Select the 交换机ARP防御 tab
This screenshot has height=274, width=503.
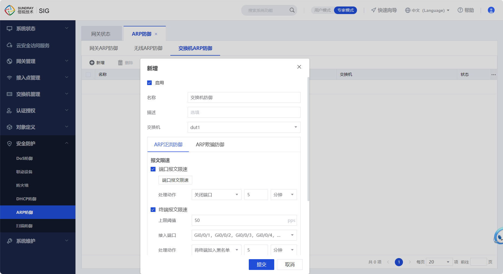pos(195,48)
